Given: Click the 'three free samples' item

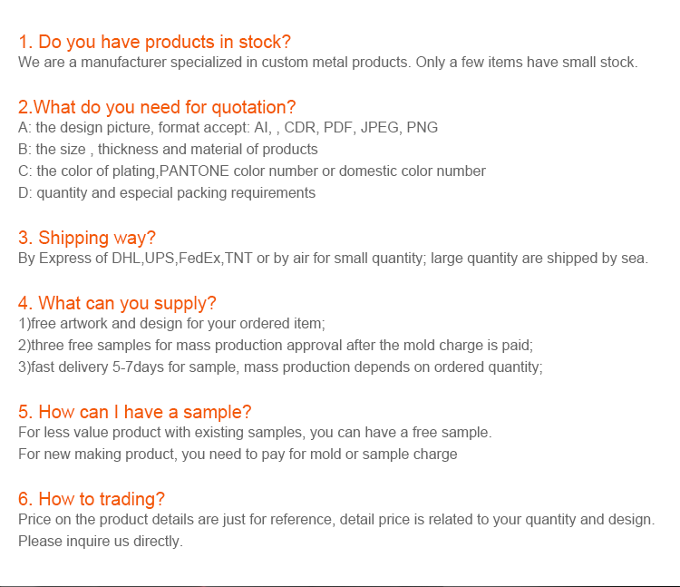Looking at the screenshot, I should click(276, 346).
